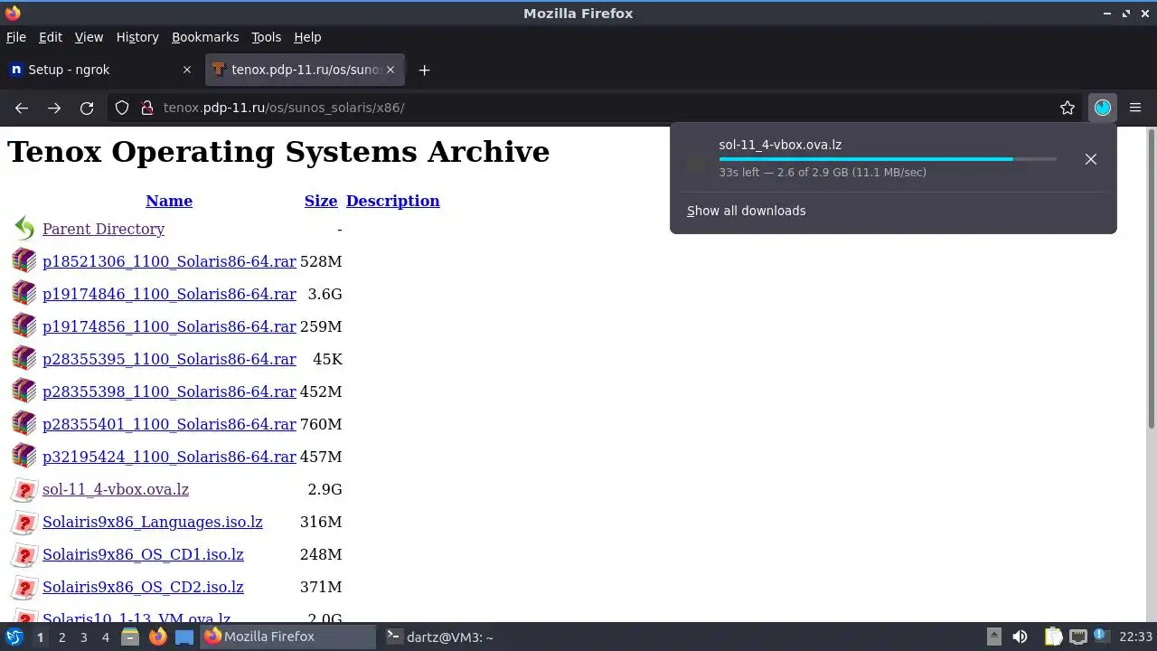Launch Firefox from the taskbar quick-launch icon
This screenshot has height=651, width=1157.
pyautogui.click(x=157, y=637)
